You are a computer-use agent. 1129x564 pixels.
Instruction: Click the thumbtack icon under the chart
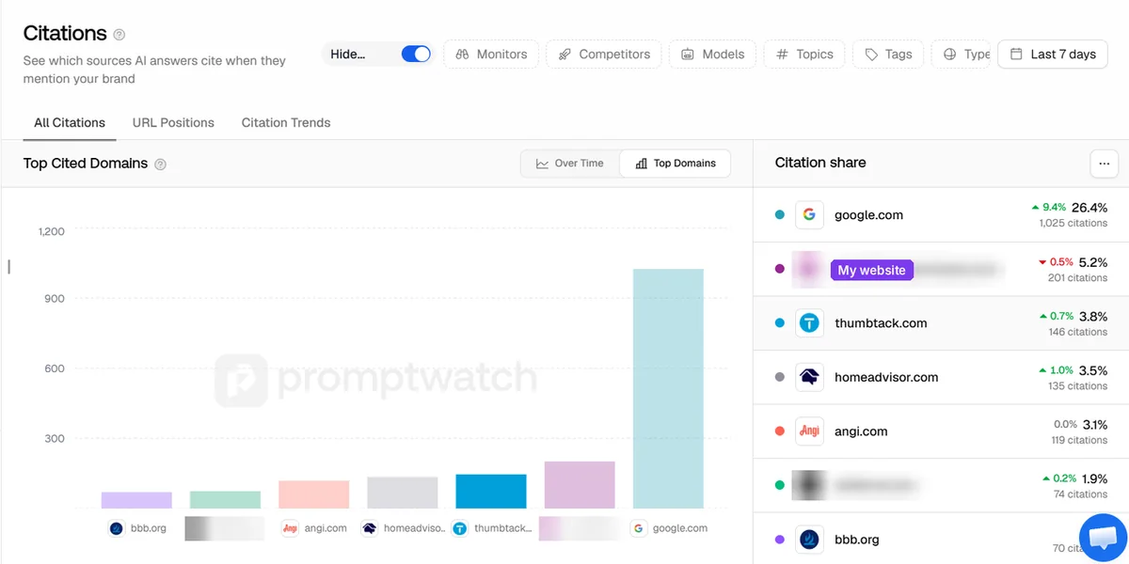pos(460,528)
